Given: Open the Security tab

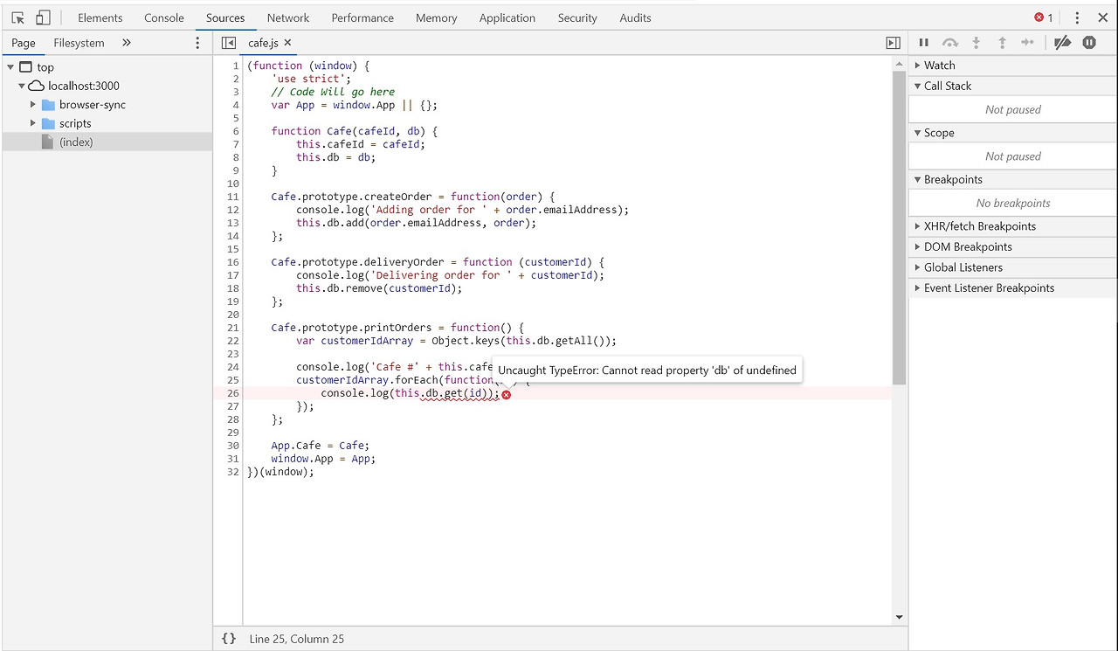Looking at the screenshot, I should (577, 17).
